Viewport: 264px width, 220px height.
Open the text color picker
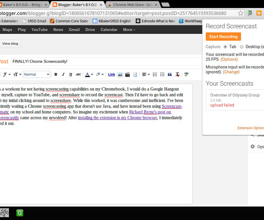pos(89,75)
